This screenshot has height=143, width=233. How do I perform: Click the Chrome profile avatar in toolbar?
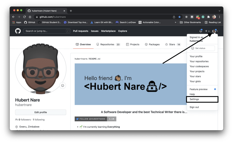click(214, 17)
